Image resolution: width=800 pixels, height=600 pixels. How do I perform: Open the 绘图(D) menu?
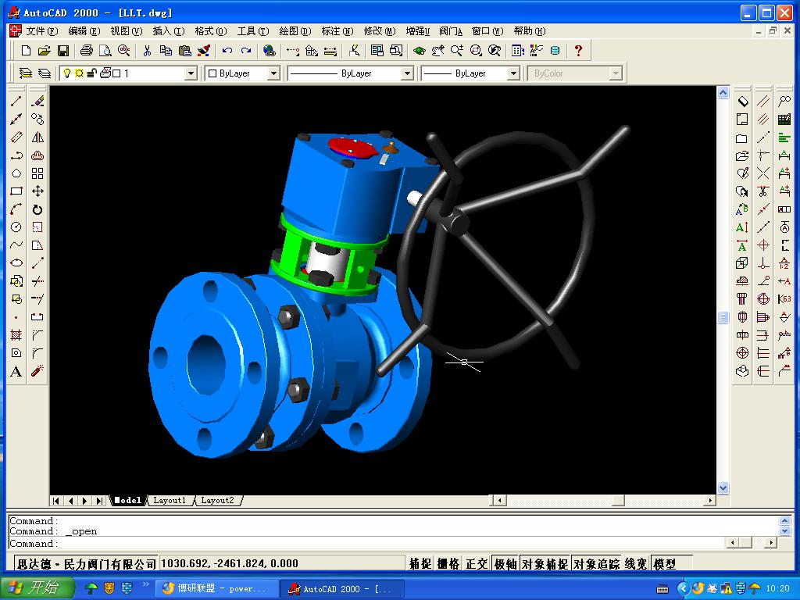coord(295,31)
